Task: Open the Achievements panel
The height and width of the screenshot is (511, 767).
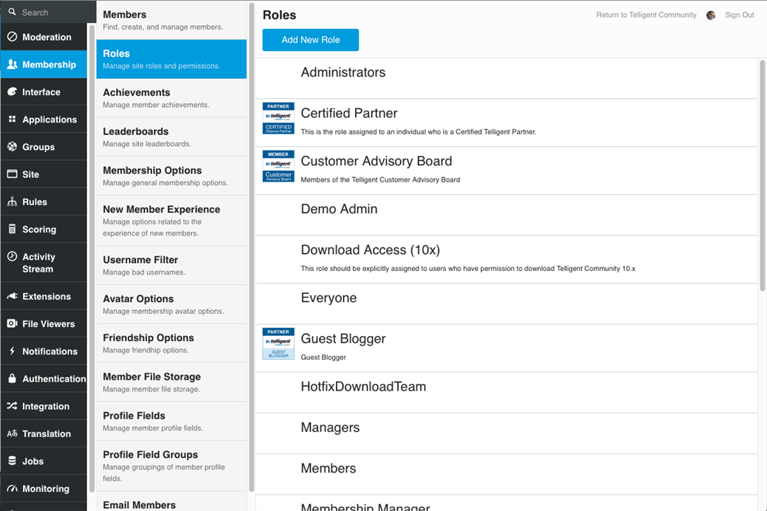Action: click(171, 98)
